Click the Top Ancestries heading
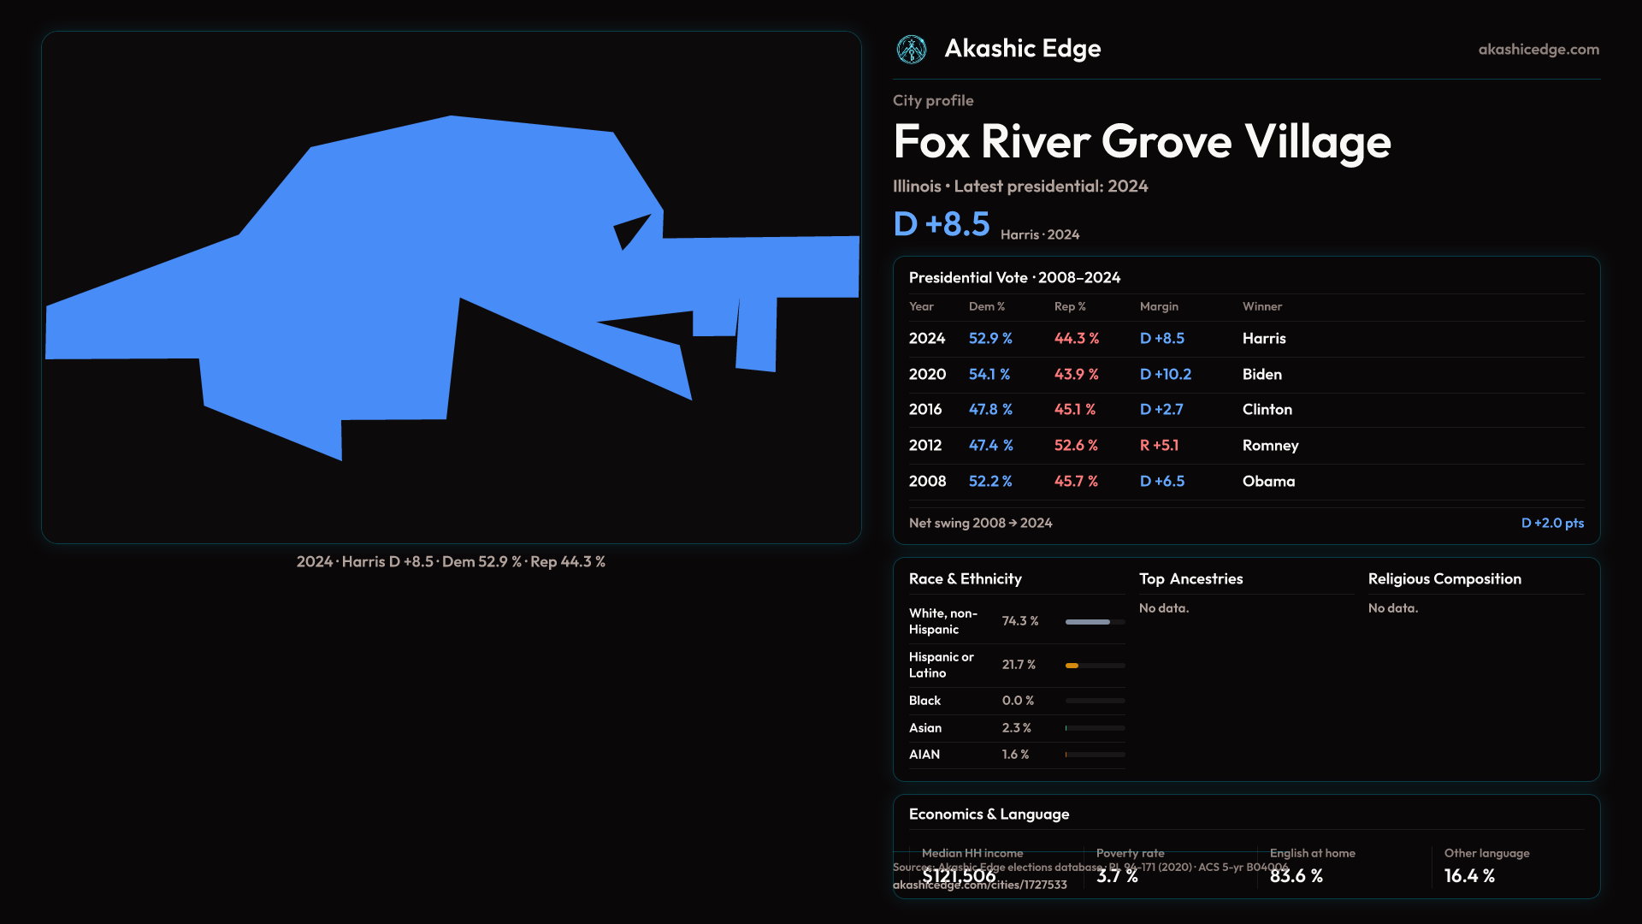 point(1190,579)
